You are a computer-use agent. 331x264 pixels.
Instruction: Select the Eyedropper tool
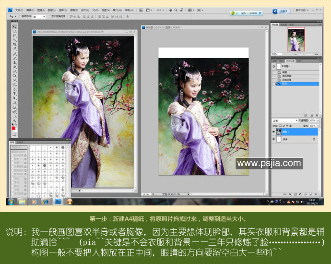point(14,49)
